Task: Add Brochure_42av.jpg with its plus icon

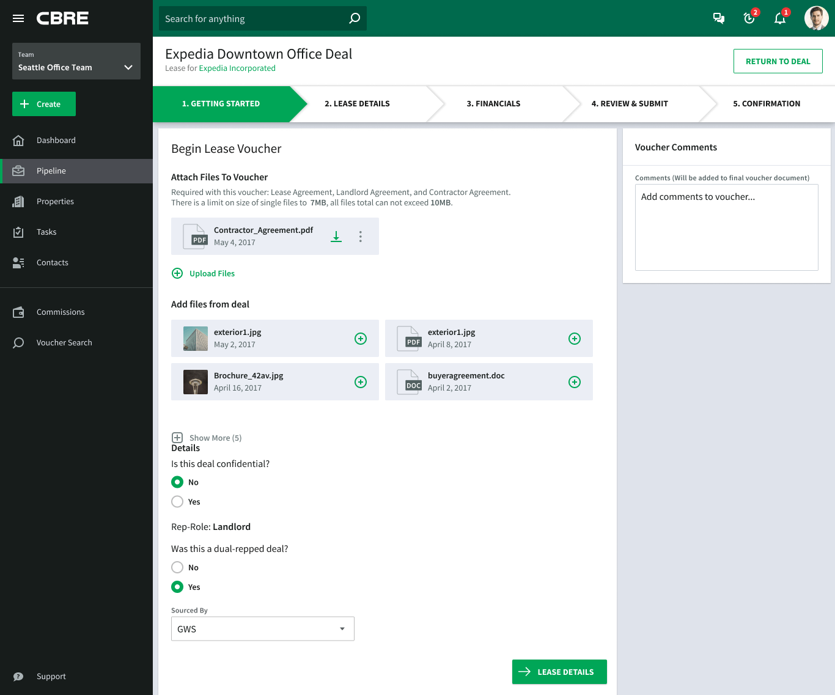Action: 361,382
